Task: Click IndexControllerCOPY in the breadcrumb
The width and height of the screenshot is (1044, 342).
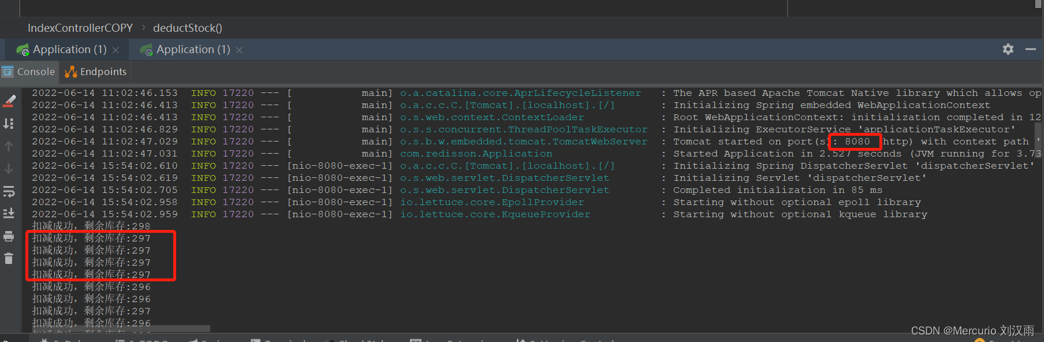Action: pos(80,28)
